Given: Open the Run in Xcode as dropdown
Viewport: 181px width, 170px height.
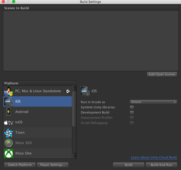Looking at the screenshot, I should 154,102.
